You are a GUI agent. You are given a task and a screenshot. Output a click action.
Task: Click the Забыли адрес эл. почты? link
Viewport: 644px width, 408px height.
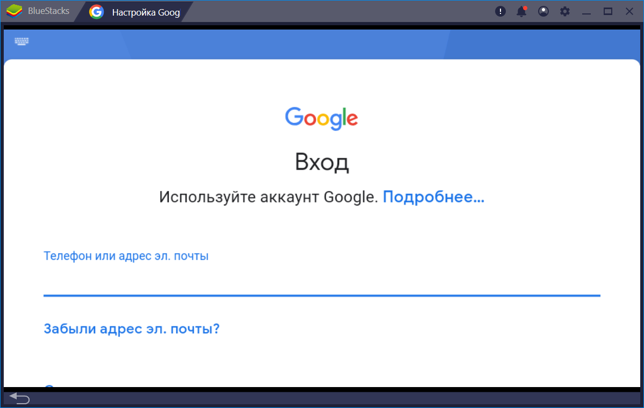click(132, 329)
